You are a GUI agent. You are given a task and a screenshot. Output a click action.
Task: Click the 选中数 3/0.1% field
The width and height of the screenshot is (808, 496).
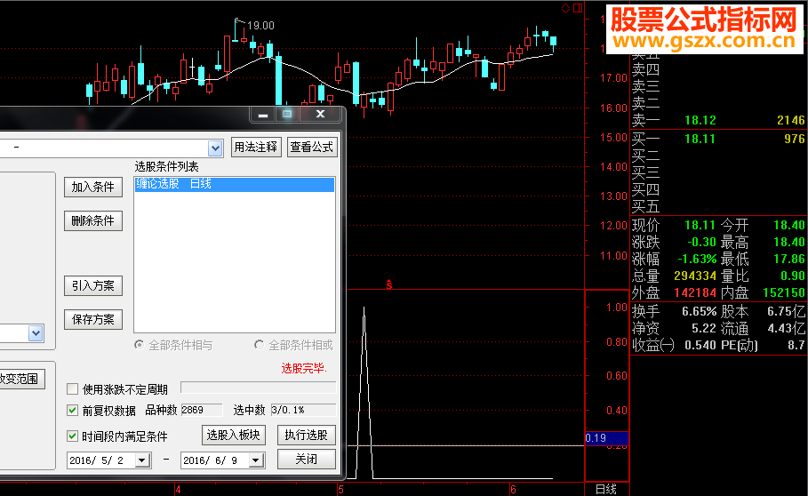click(303, 410)
